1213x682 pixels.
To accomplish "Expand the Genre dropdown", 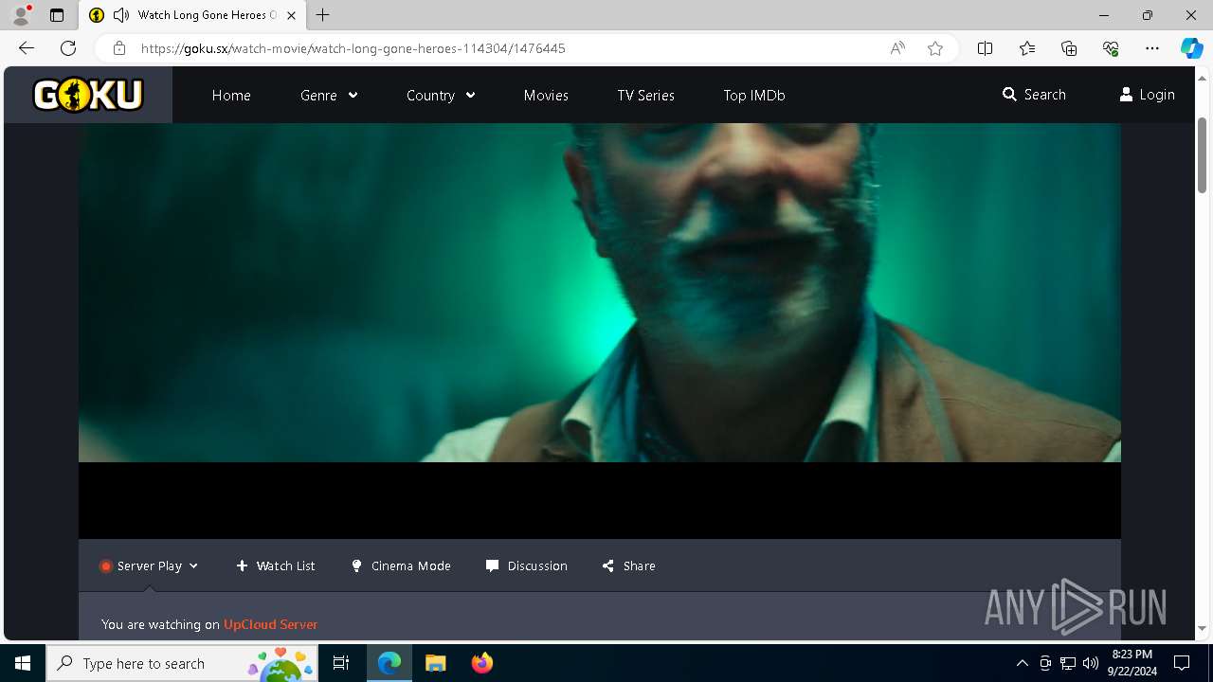I will (329, 95).
